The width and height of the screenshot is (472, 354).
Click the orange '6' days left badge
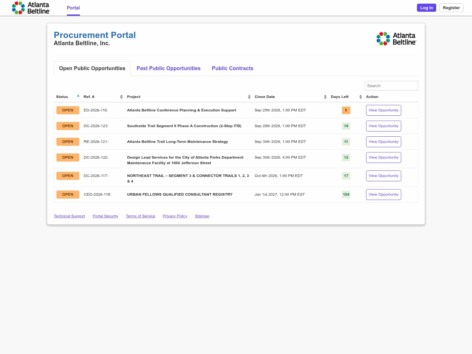pyautogui.click(x=346, y=110)
